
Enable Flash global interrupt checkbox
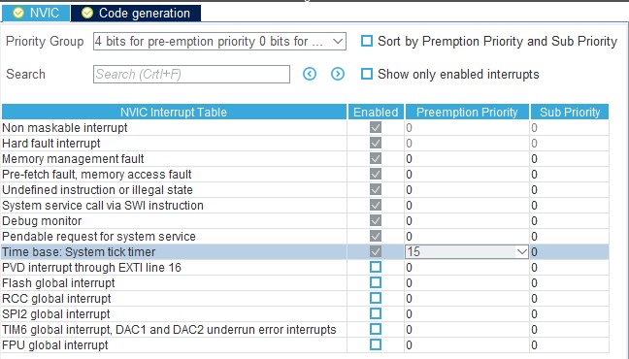pyautogui.click(x=376, y=282)
